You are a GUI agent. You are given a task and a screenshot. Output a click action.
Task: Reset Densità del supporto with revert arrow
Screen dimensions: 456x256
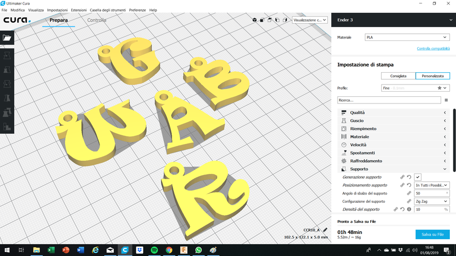point(403,209)
